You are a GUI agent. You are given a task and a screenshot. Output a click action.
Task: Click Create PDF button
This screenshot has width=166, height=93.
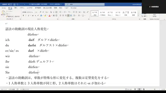click(155, 16)
